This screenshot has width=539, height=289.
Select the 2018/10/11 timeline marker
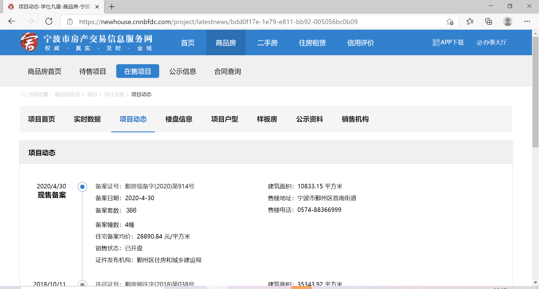(82, 284)
